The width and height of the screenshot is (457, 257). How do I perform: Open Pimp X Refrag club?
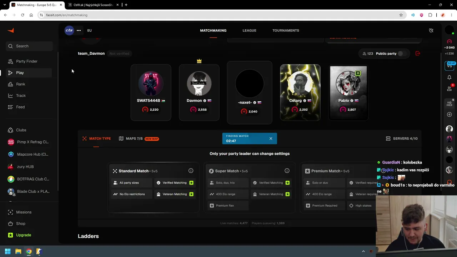(29, 142)
